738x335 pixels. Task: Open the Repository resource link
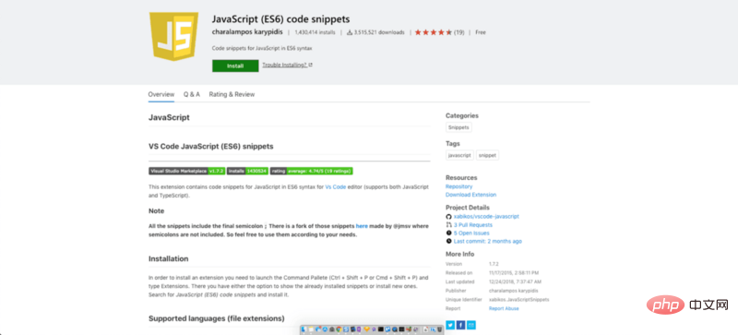coord(458,186)
